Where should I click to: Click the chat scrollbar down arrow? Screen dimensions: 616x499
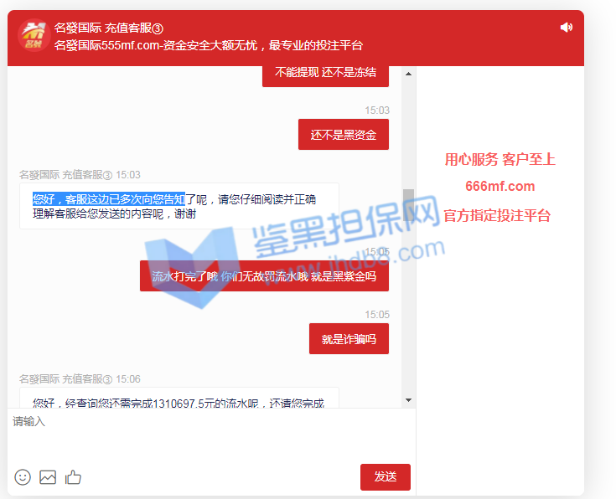point(408,400)
